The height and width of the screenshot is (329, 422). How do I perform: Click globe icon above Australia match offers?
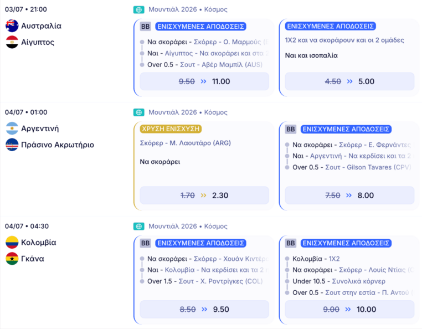click(139, 9)
